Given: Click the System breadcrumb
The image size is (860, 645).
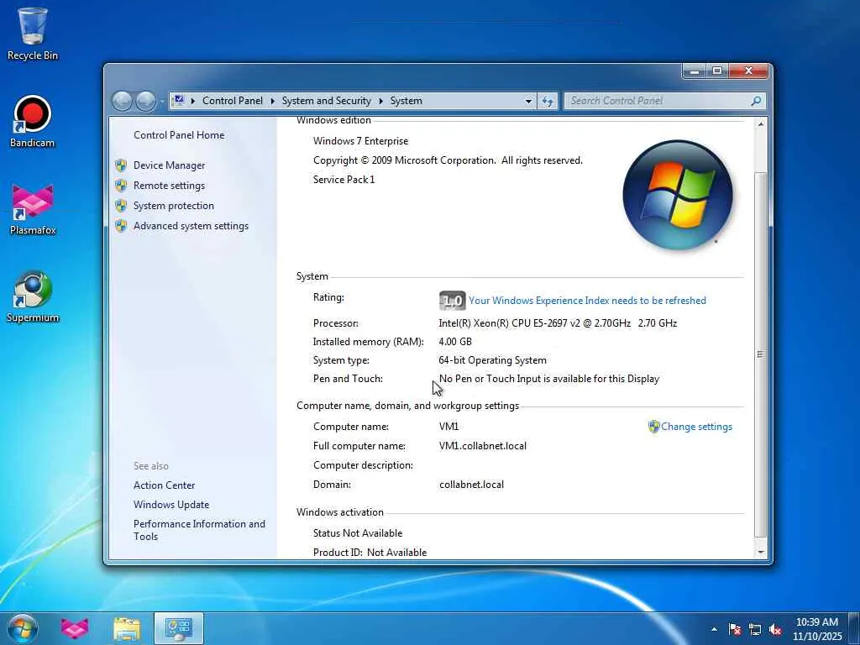Looking at the screenshot, I should click(406, 101).
